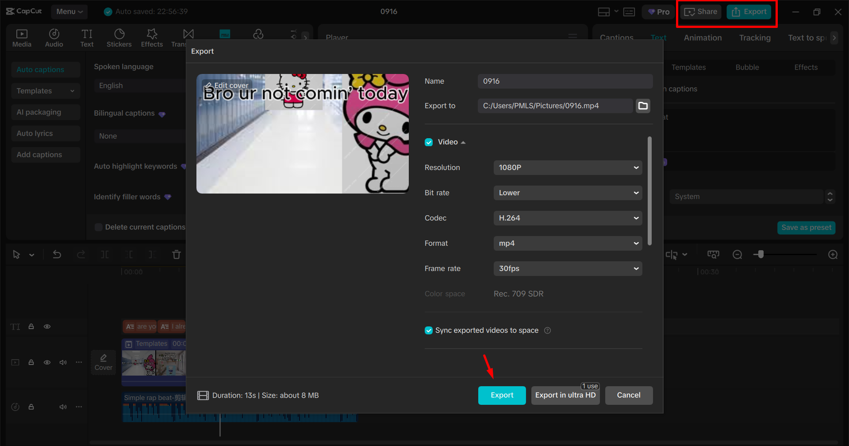Open the shortcuts keyboard icon
Viewport: 849px width, 446px height.
tap(629, 12)
